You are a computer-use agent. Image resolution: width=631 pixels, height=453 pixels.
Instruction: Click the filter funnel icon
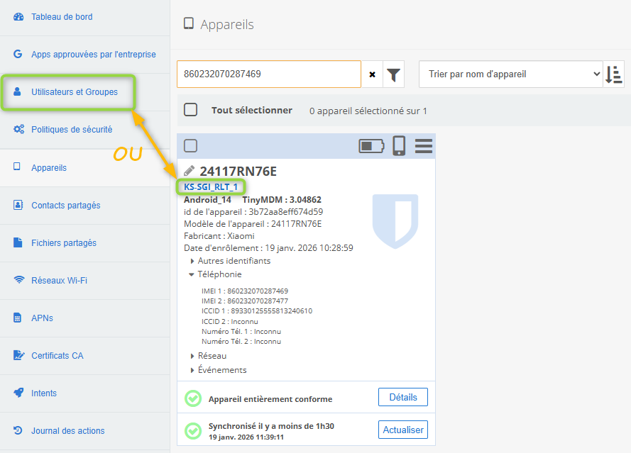pyautogui.click(x=393, y=74)
